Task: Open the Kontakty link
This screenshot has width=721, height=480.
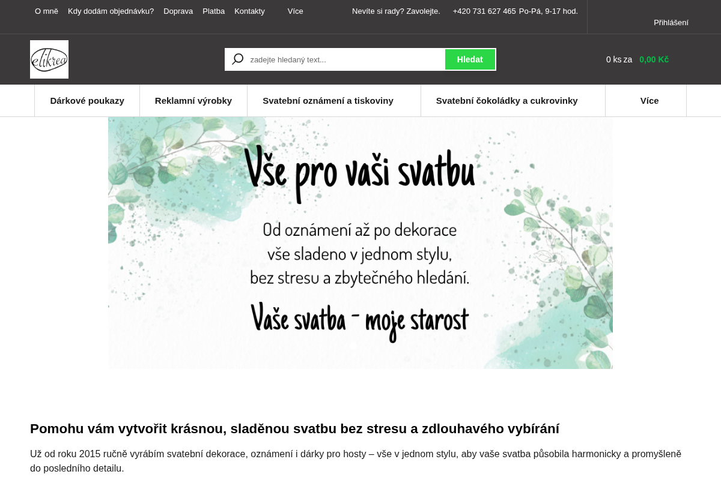Action: [x=249, y=11]
